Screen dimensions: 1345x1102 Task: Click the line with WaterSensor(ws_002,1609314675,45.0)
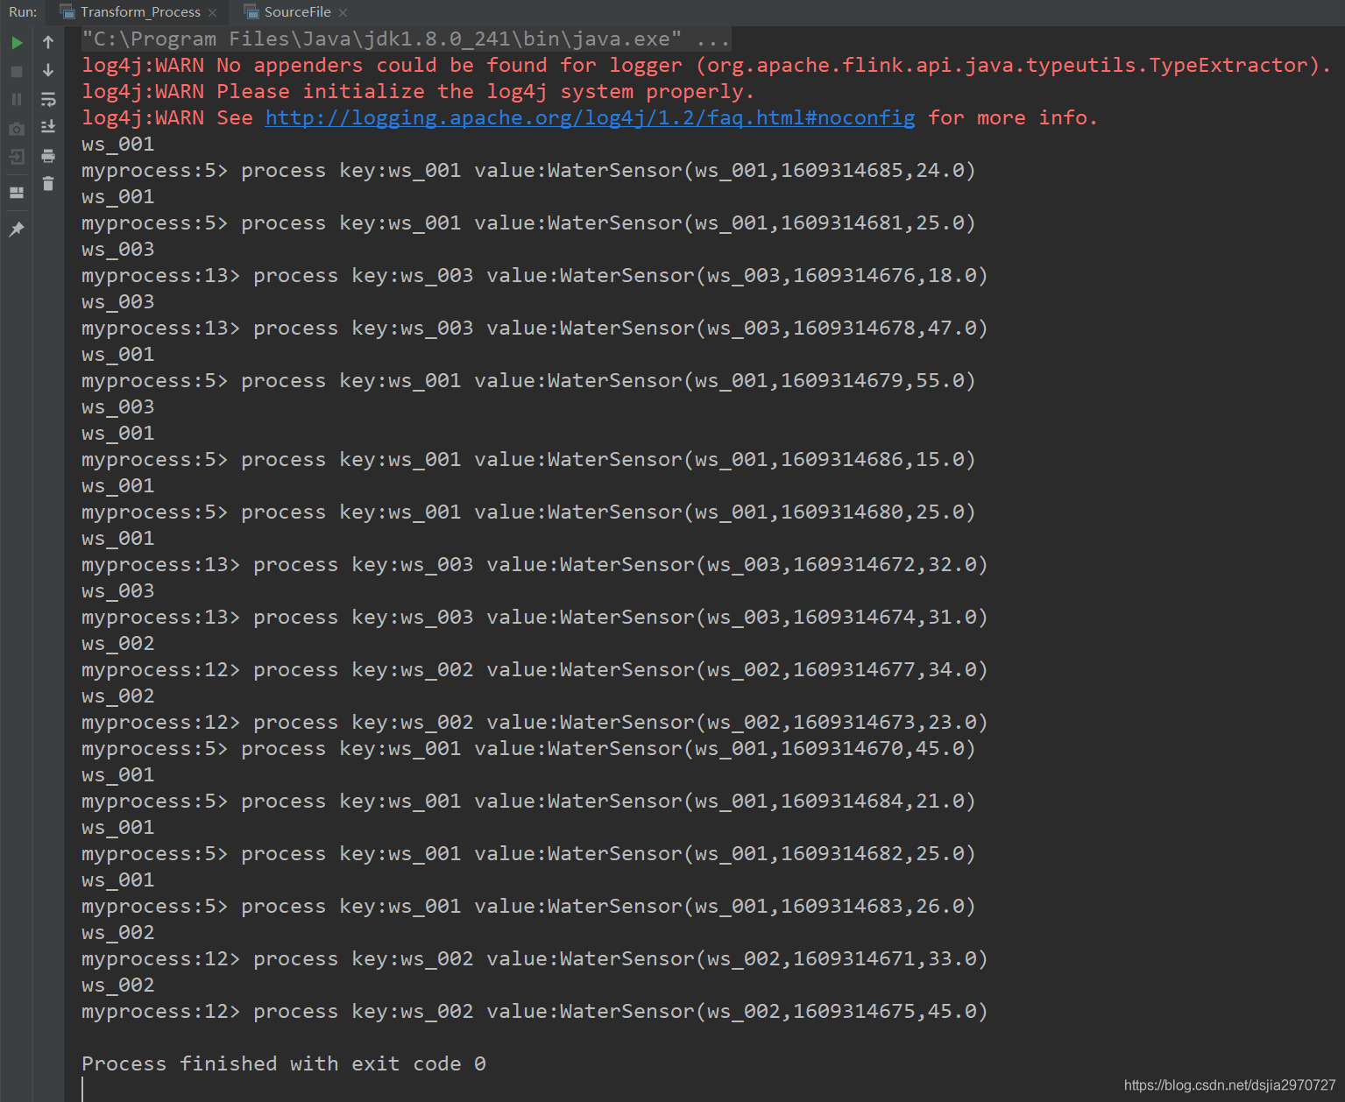[x=534, y=1011]
